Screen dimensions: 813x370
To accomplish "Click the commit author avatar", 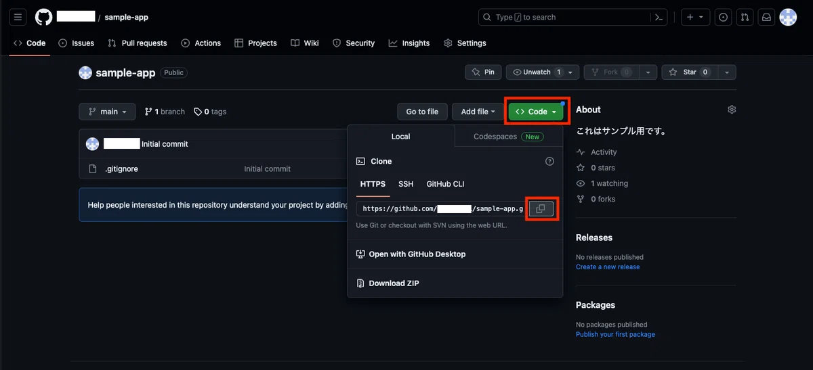I will pos(92,143).
